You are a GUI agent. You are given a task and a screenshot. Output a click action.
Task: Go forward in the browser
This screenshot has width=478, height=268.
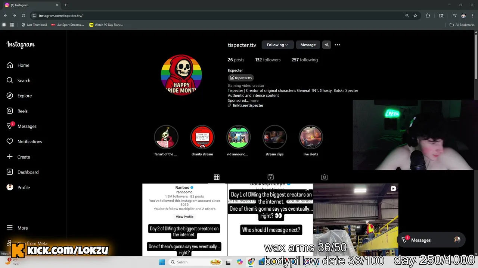[14, 16]
